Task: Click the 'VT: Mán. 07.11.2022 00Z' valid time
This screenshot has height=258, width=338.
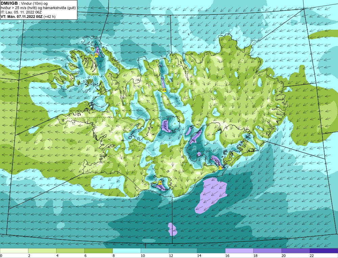Action: pyautogui.click(x=22, y=17)
